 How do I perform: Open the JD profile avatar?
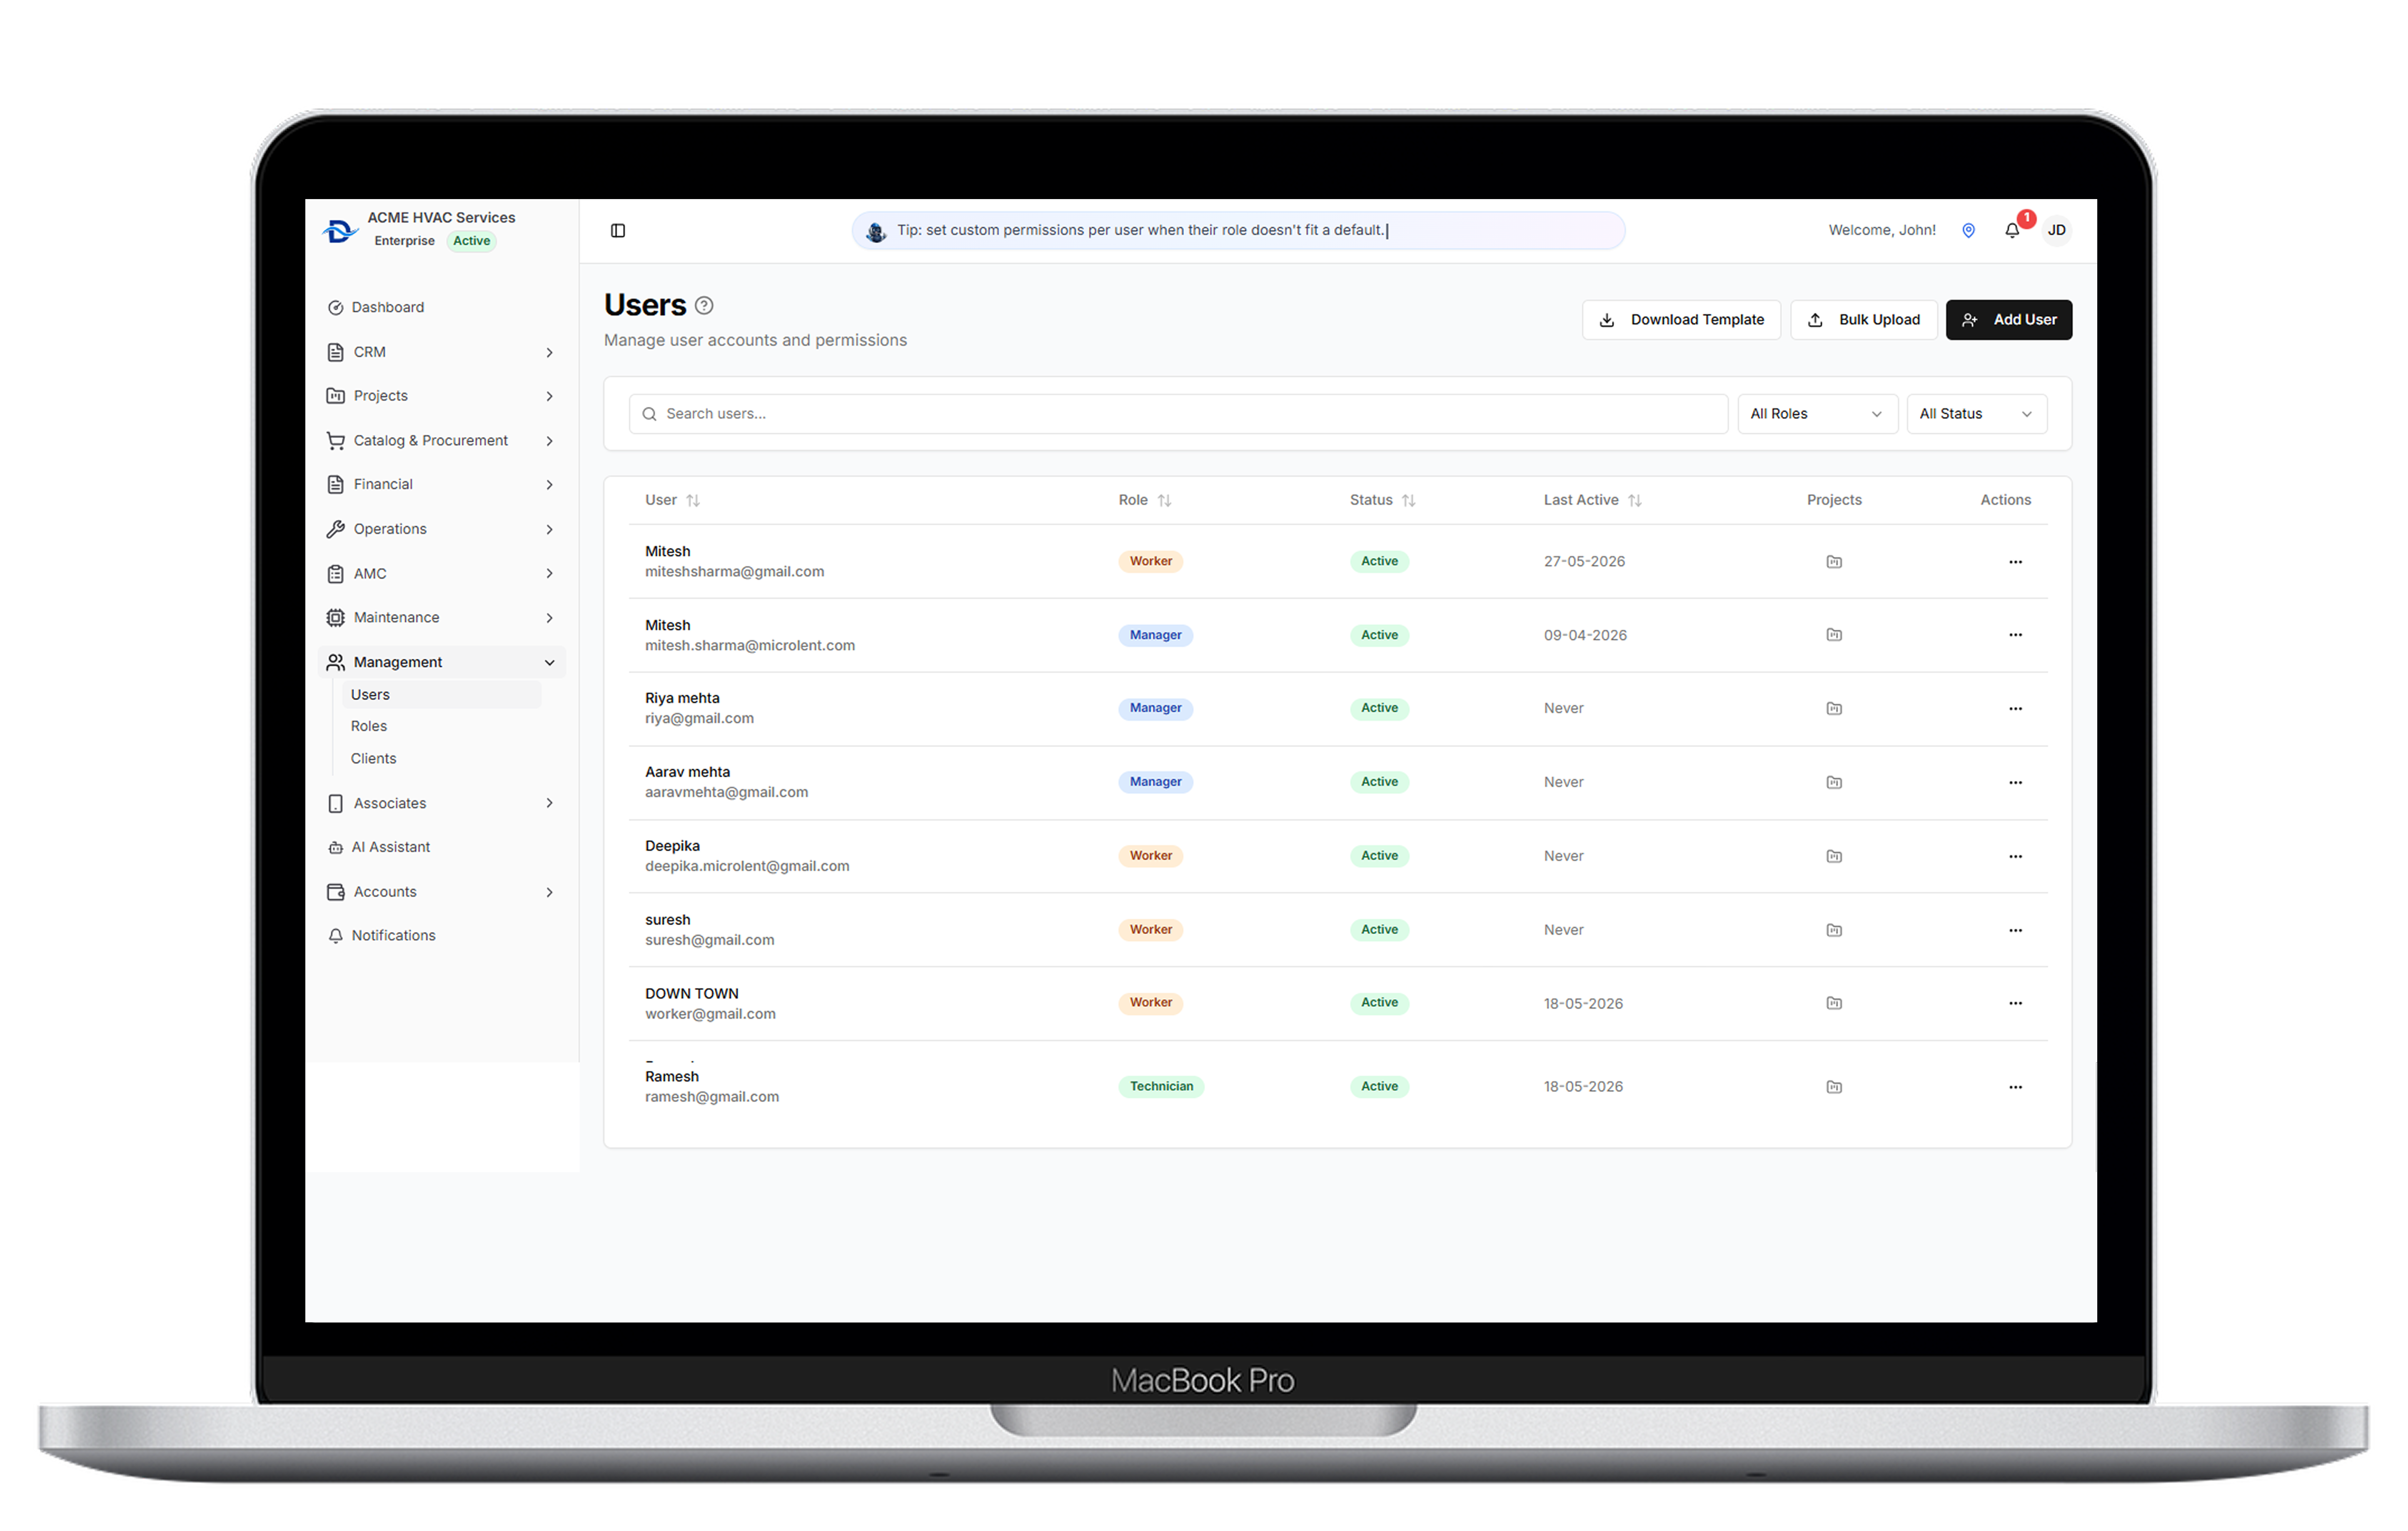coord(2057,231)
